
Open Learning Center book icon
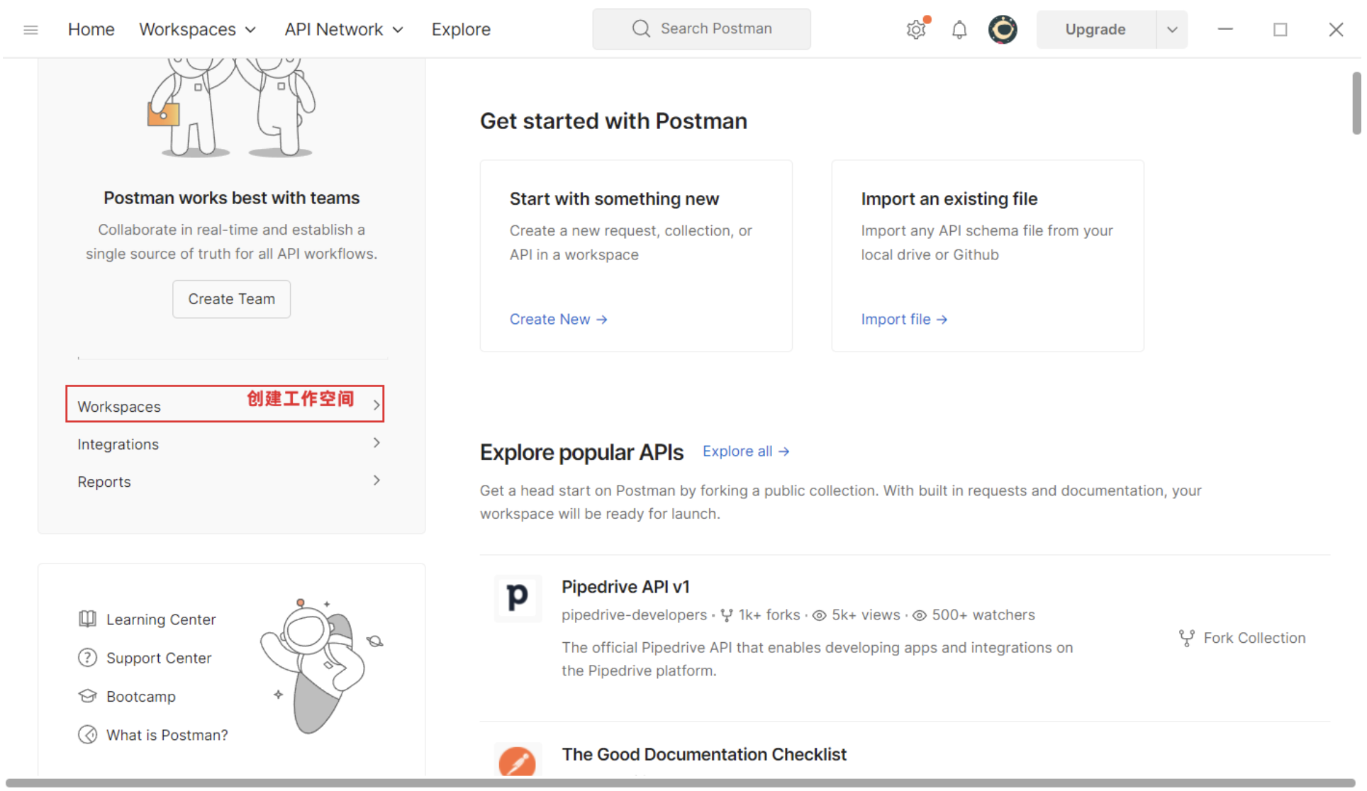tap(87, 619)
